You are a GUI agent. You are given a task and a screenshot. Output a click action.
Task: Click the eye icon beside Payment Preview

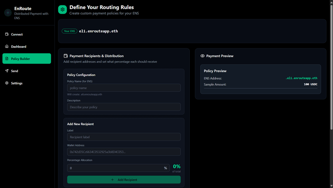point(202,56)
